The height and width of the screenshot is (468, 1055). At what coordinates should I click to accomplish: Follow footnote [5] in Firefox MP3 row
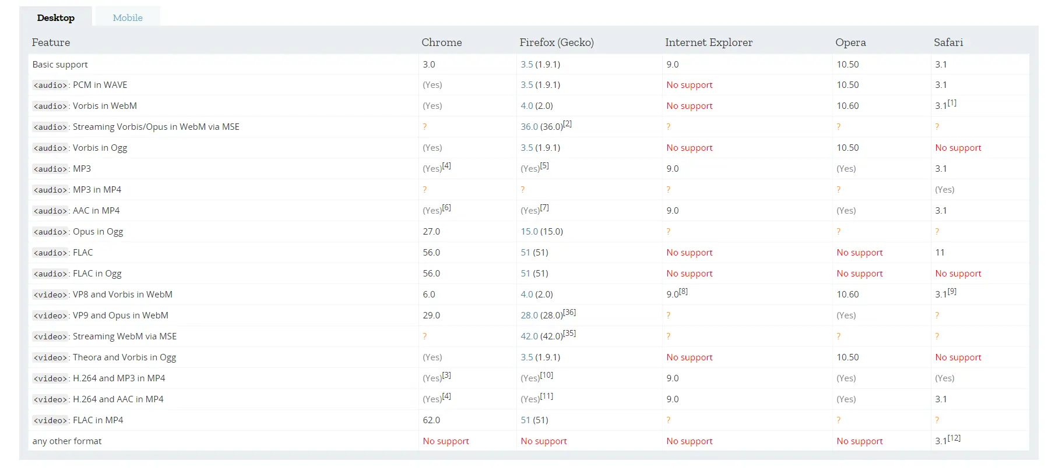pos(544,166)
